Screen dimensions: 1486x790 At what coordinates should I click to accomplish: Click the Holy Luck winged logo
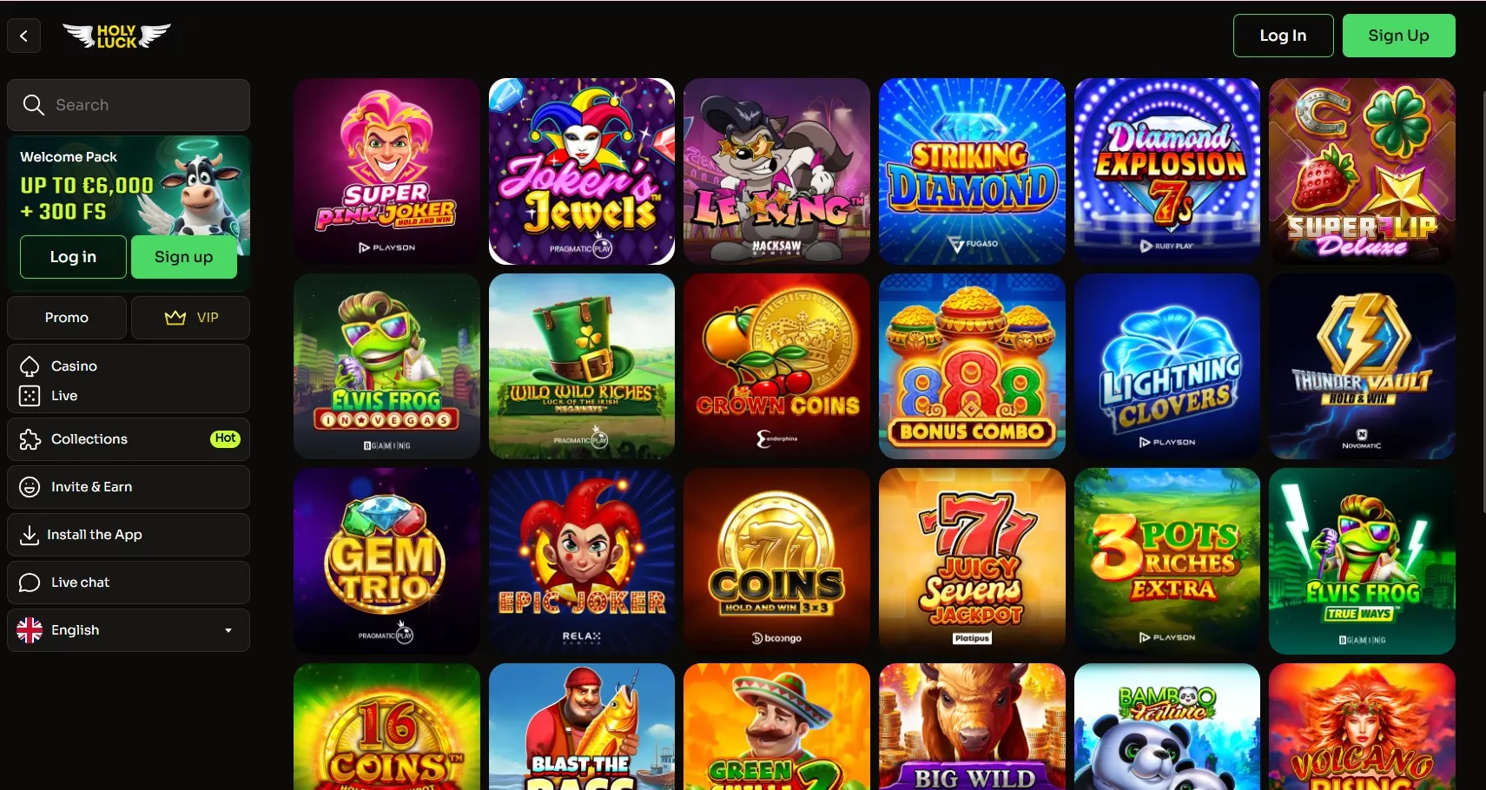(x=116, y=36)
